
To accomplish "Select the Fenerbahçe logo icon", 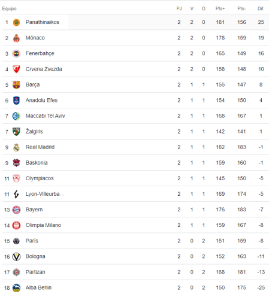I will pos(16,53).
